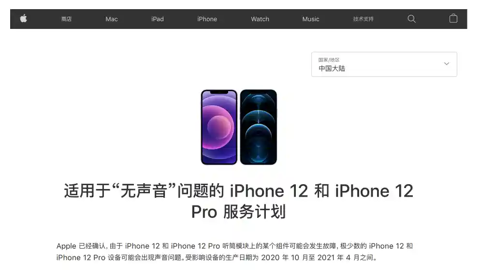This screenshot has height=270, width=480.
Task: Open Music from the navigation bar
Action: click(311, 19)
